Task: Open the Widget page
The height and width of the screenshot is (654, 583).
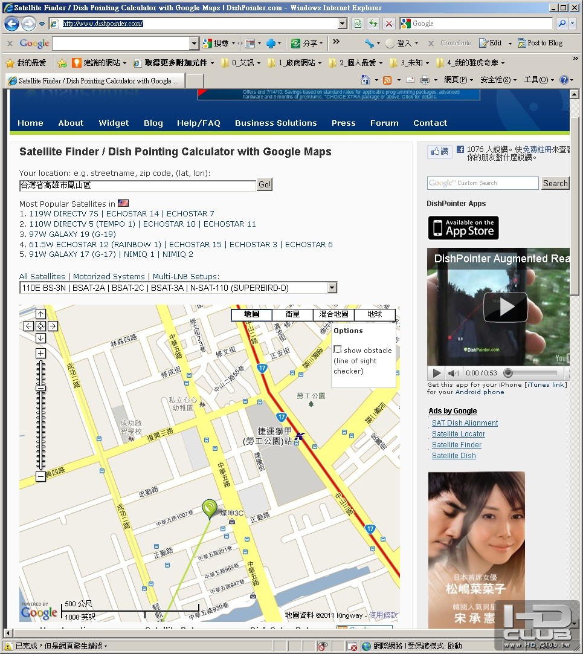Action: click(x=114, y=123)
